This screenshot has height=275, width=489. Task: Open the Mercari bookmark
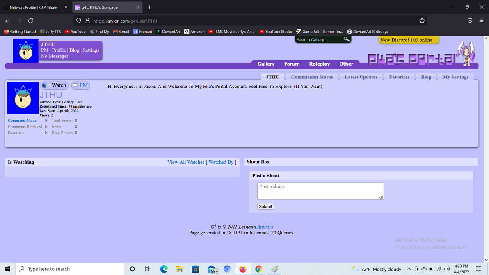[x=142, y=32]
